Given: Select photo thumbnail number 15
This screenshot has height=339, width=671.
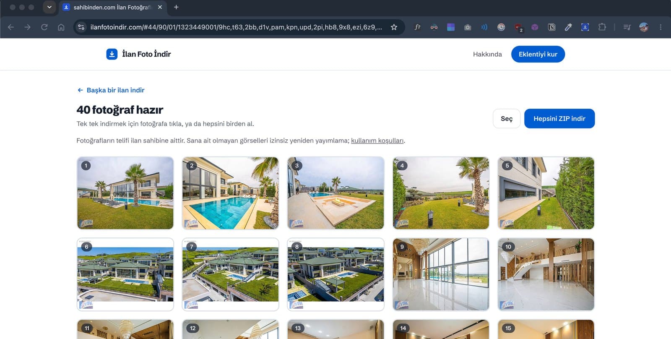Looking at the screenshot, I should [x=546, y=329].
